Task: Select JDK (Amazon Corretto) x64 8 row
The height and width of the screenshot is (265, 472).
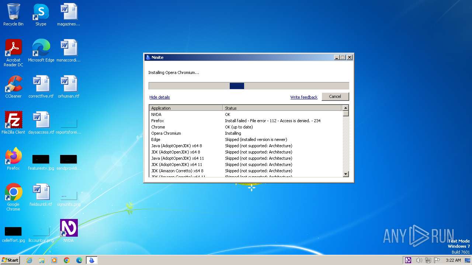Action: point(246,171)
